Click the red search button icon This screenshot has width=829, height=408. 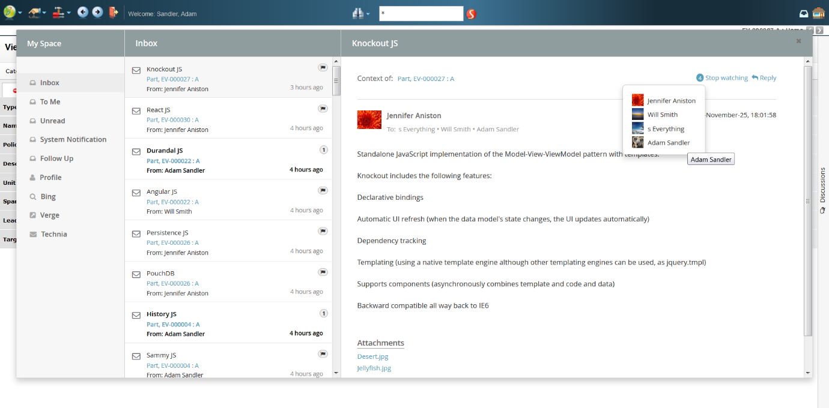[471, 14]
